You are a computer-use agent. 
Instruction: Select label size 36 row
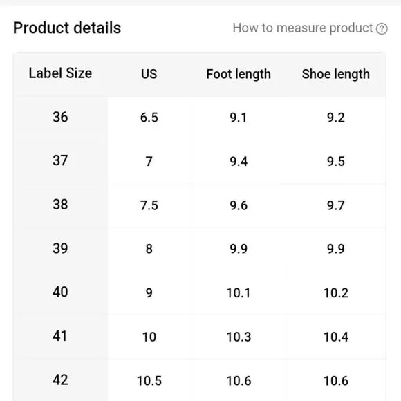click(200, 118)
